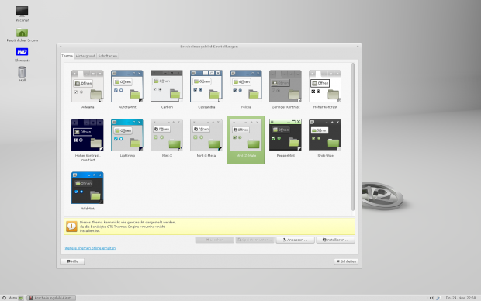Open the window menu in the title bar's left corner
The height and width of the screenshot is (301, 481).
(61, 47)
